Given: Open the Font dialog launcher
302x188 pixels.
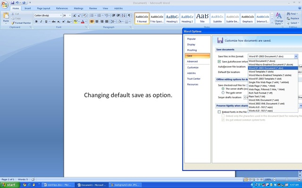Looking at the screenshot, I should pos(86,27).
